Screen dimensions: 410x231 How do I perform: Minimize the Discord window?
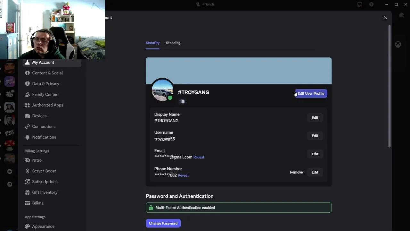coord(387,4)
